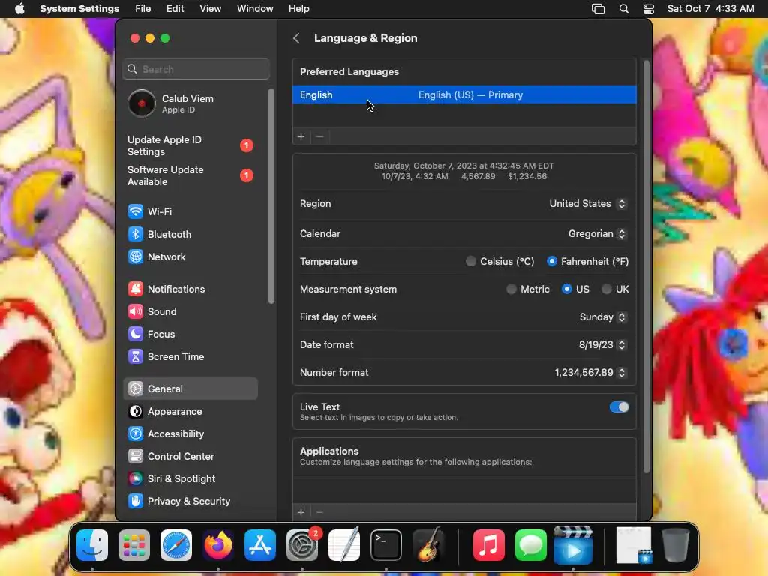Open Appearance settings
The height and width of the screenshot is (576, 768).
[x=190, y=412]
